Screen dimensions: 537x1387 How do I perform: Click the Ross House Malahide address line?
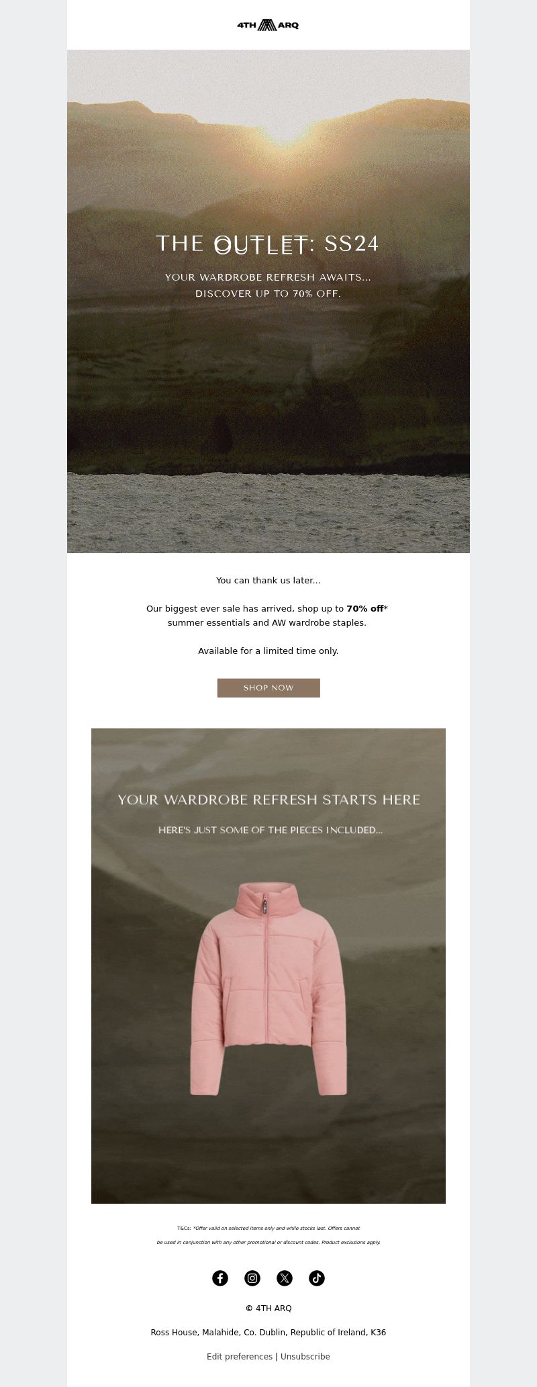click(268, 1332)
